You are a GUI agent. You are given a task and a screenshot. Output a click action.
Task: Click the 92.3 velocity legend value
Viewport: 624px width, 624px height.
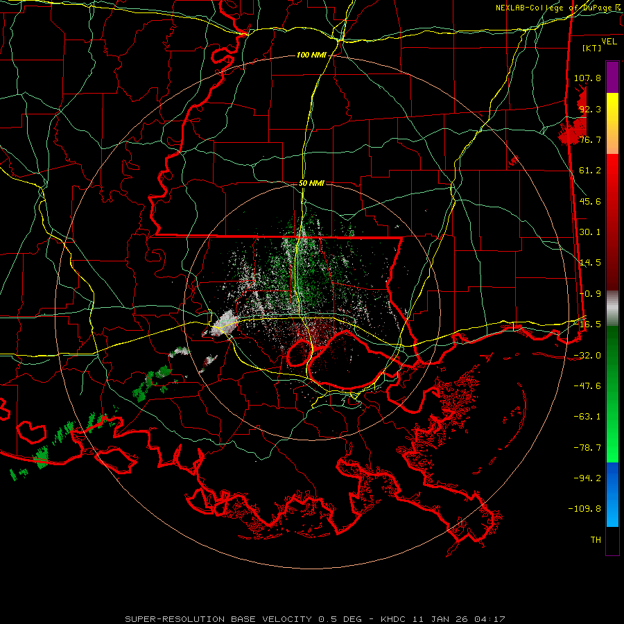click(590, 109)
